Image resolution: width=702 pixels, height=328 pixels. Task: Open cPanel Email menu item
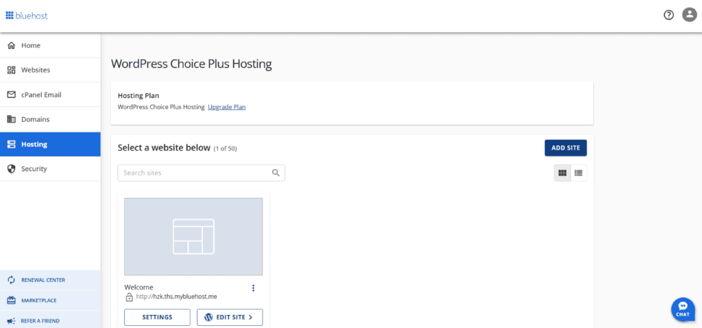[50, 95]
